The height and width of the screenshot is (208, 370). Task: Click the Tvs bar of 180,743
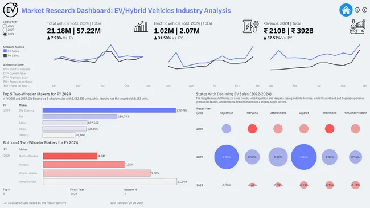click(80, 116)
